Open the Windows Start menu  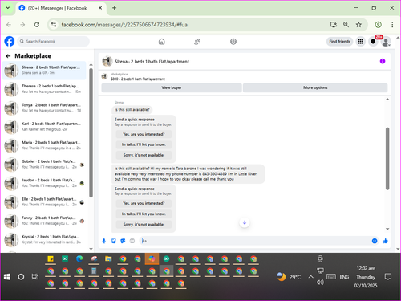(7, 277)
